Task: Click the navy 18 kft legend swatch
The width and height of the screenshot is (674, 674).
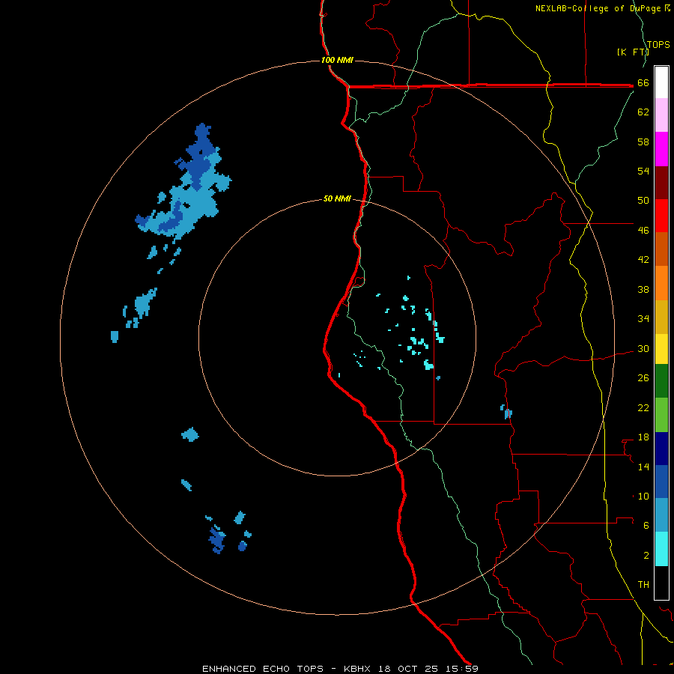Action: [x=661, y=449]
